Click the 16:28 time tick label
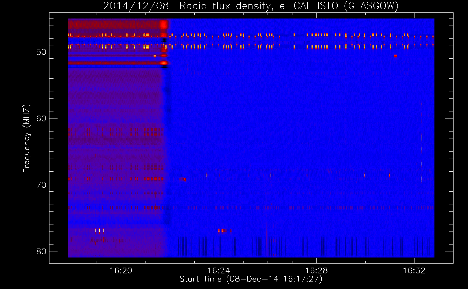 [316, 271]
